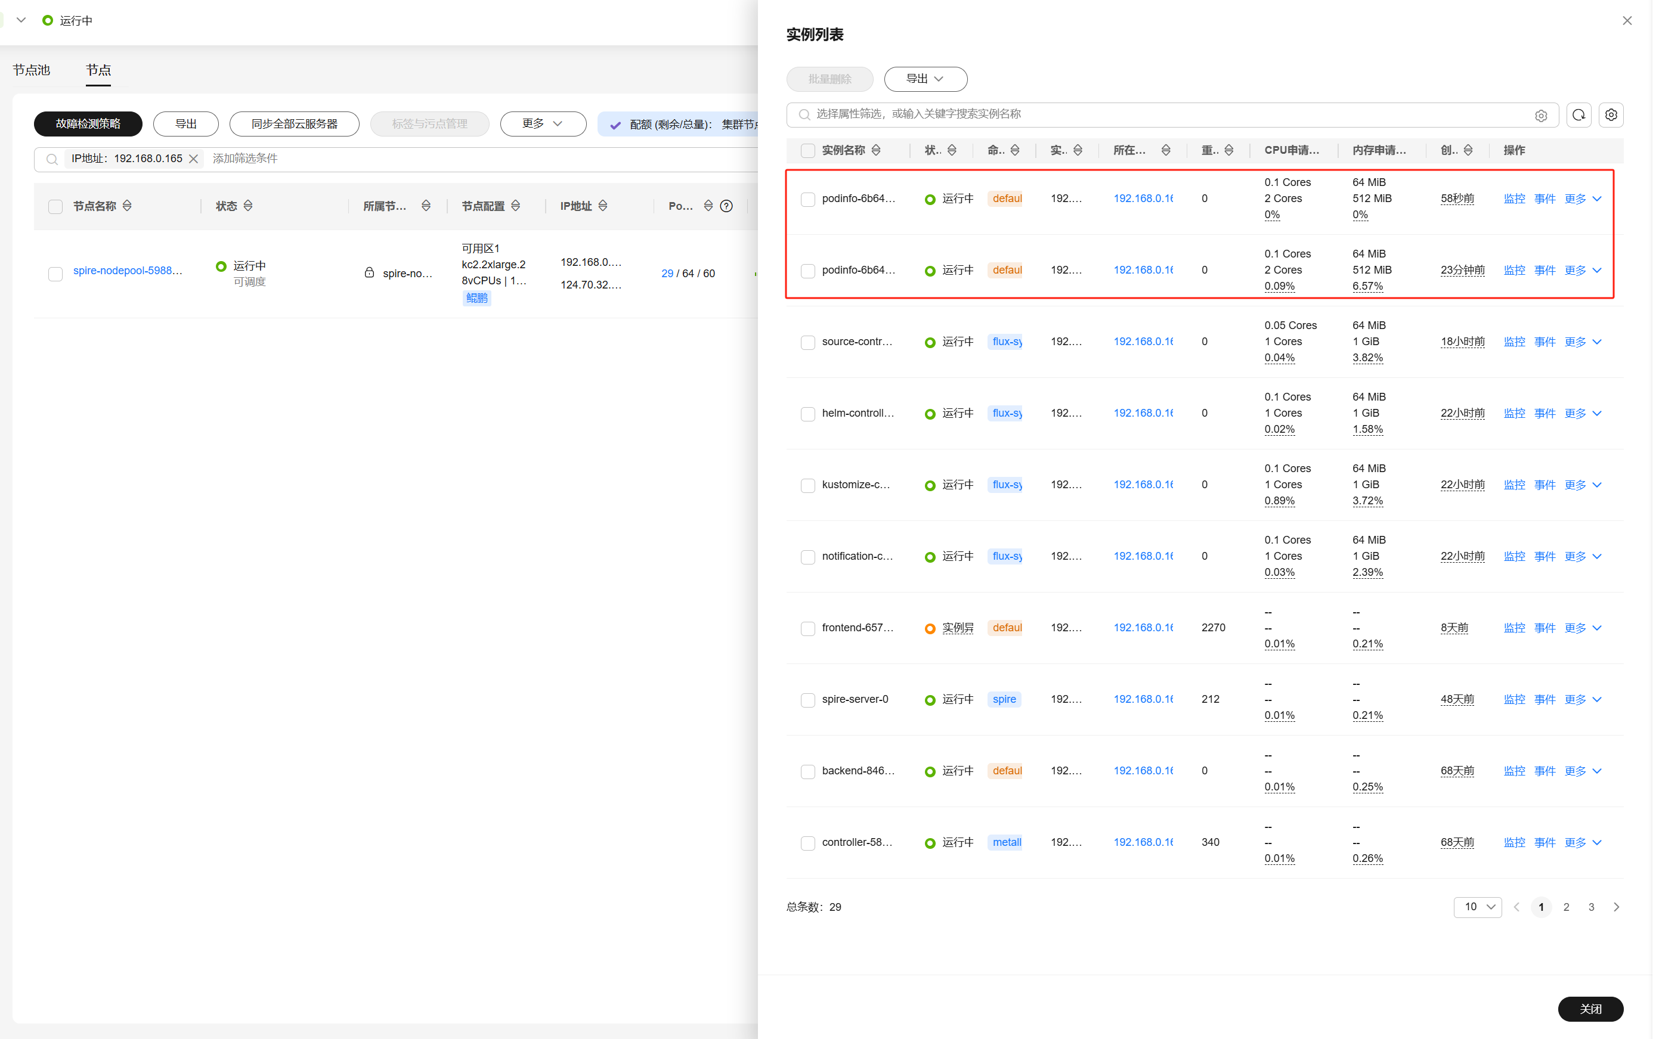Sort by the 实例名称 column sort icon
The image size is (1659, 1039).
pos(875,150)
